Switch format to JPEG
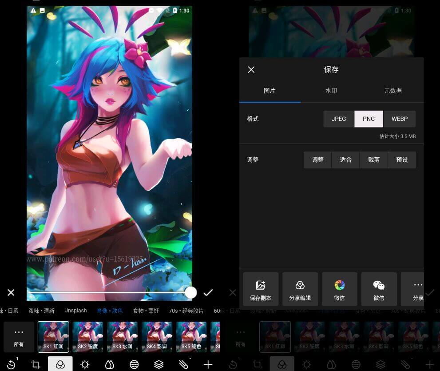 point(339,119)
